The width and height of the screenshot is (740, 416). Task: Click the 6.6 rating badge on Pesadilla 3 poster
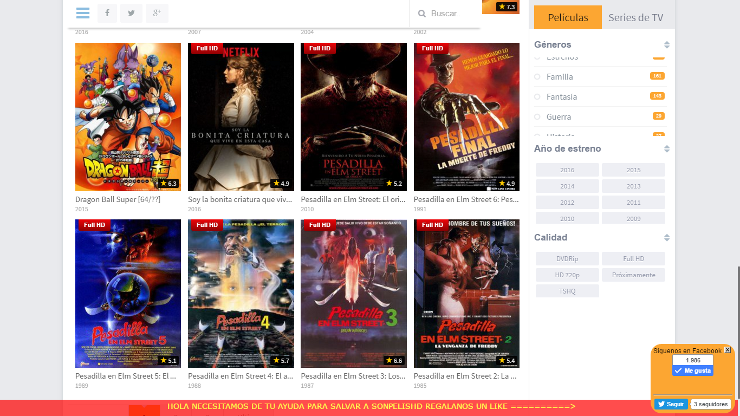click(x=394, y=360)
